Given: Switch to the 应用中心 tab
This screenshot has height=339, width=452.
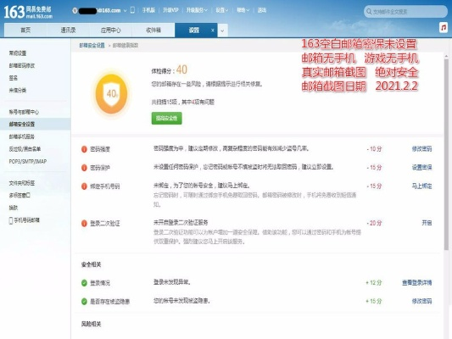Looking at the screenshot, I should (x=111, y=31).
